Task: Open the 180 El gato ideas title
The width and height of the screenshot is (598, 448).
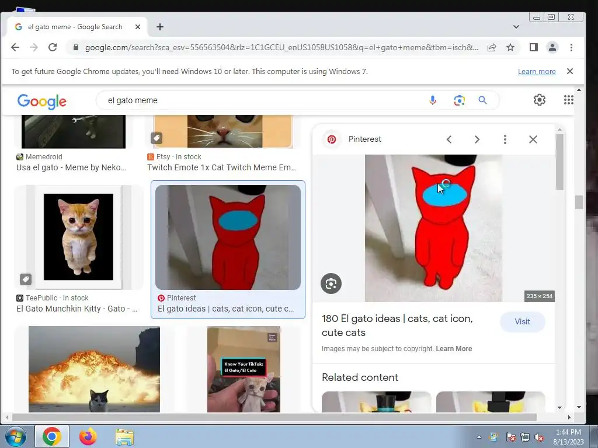Action: coord(397,325)
